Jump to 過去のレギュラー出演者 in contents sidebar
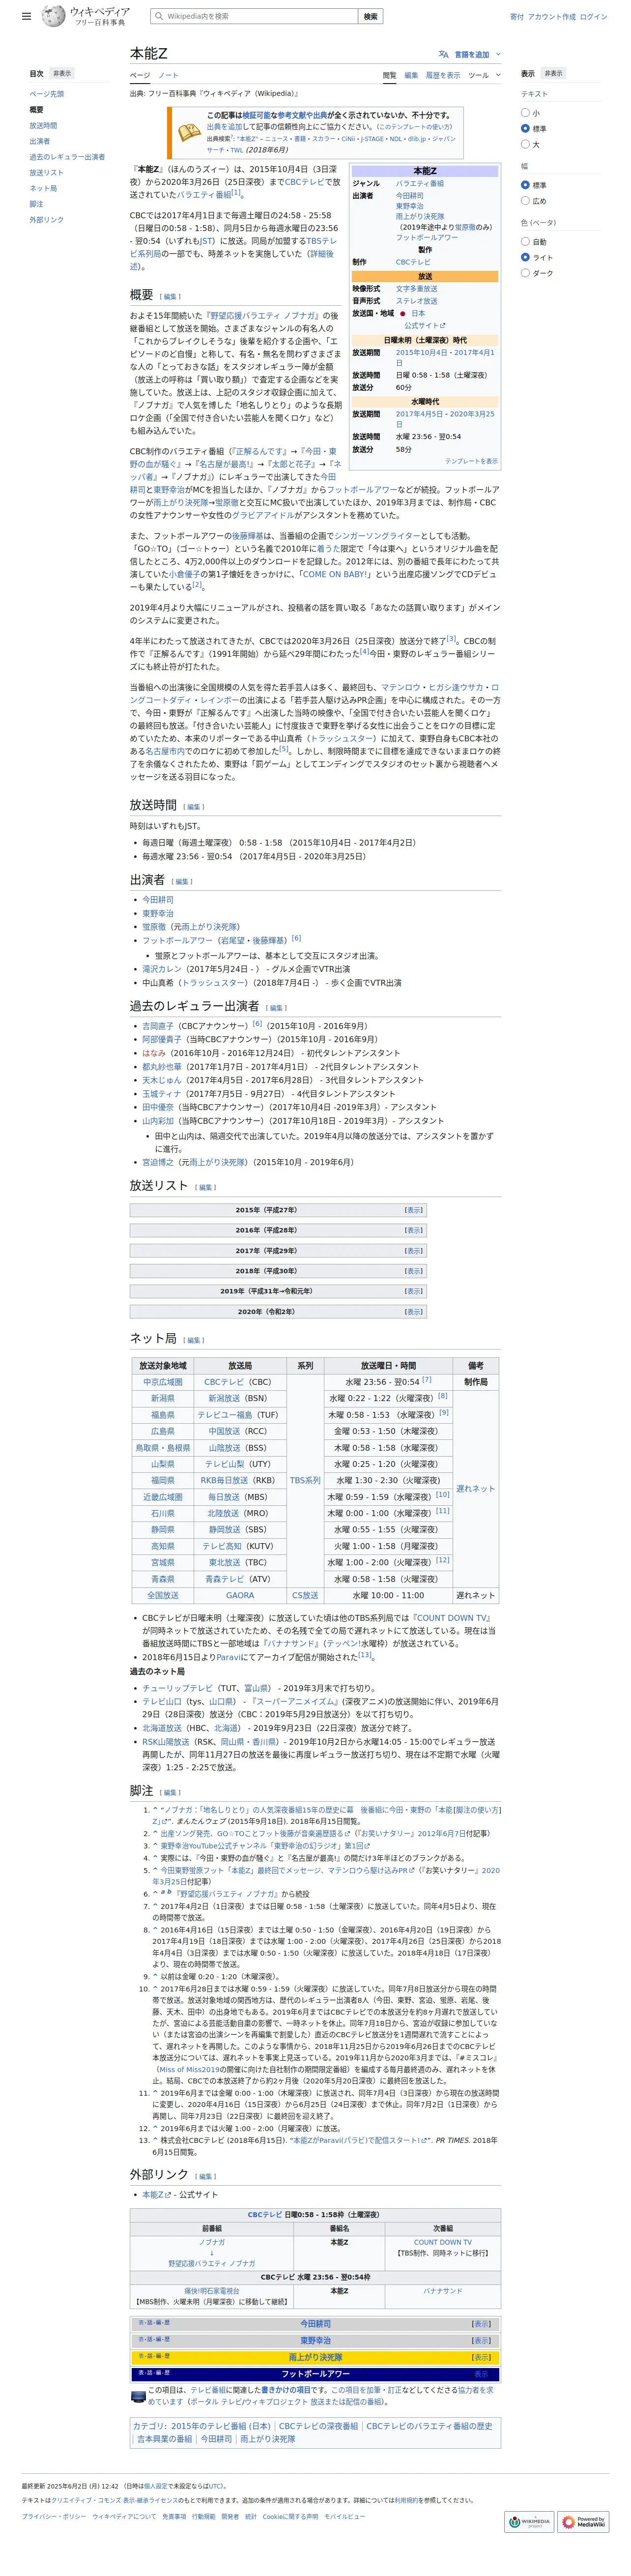Viewport: 631px width, 2576px height. (x=67, y=157)
